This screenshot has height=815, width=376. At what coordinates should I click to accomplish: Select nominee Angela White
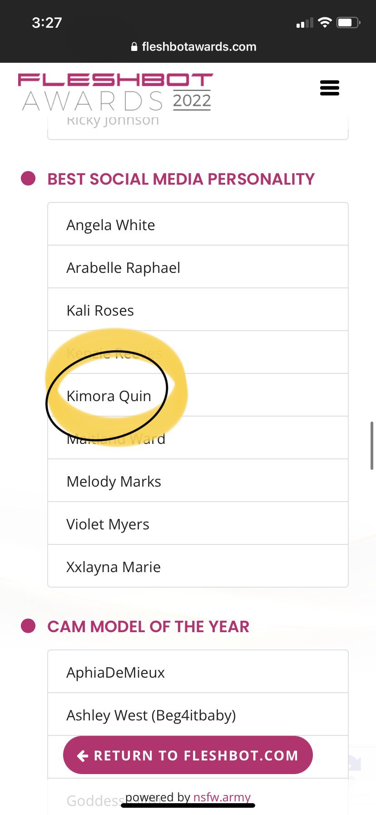pos(198,224)
